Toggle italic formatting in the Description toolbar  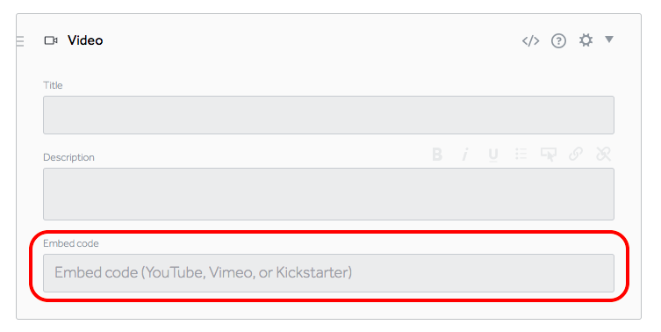pos(465,154)
